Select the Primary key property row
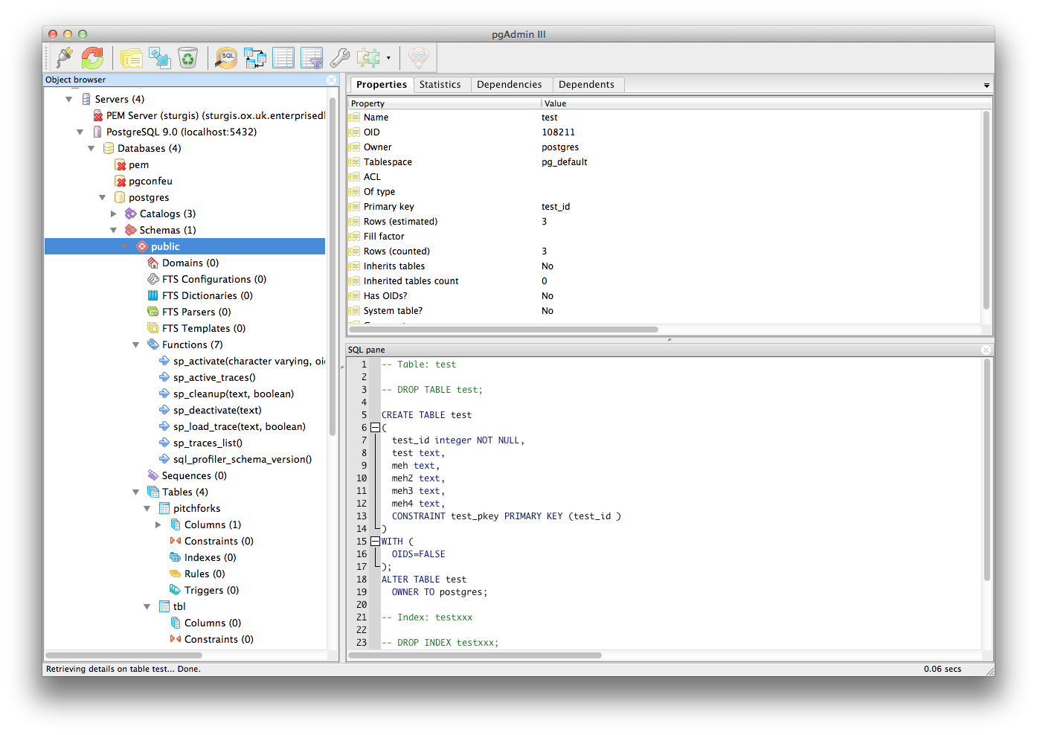The image size is (1037, 735). tap(664, 207)
